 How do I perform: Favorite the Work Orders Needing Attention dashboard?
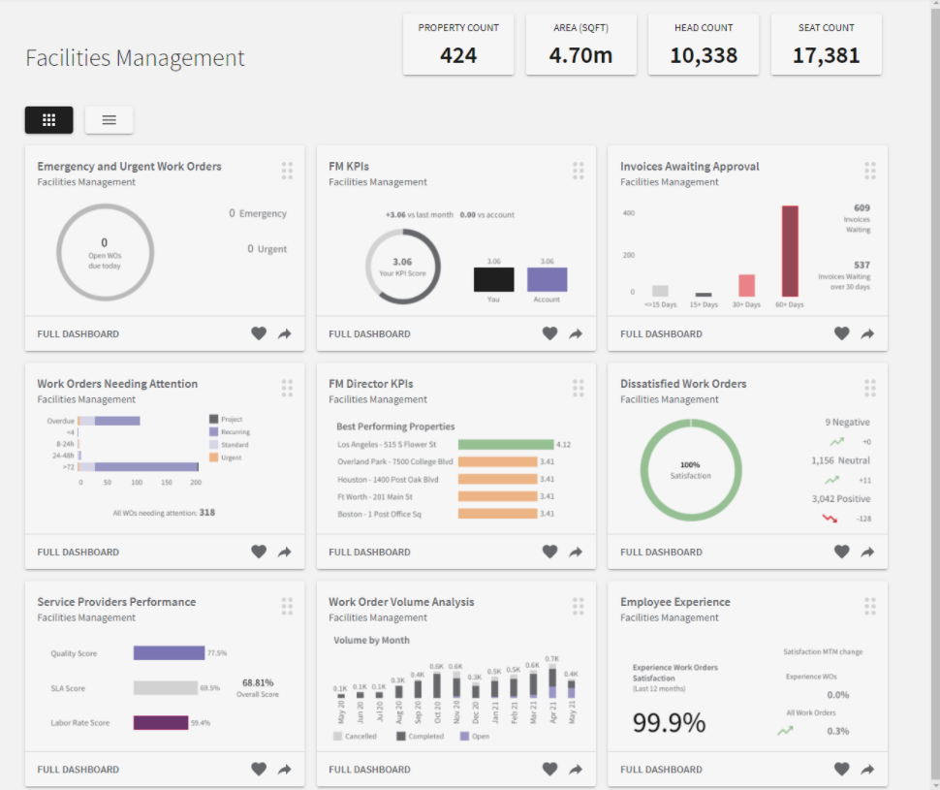(x=258, y=552)
